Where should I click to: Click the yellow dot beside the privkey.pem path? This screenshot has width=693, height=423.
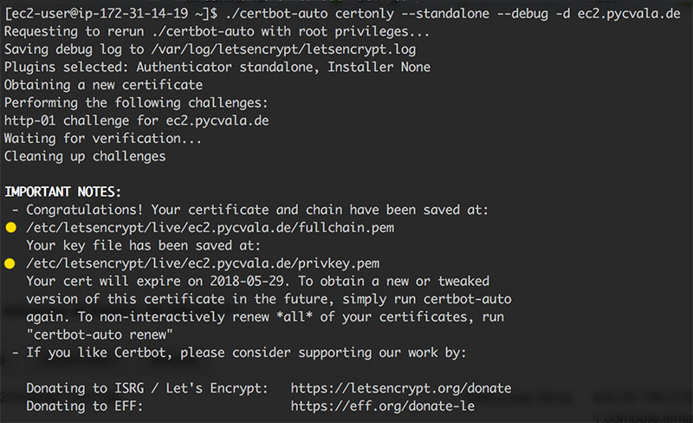[x=11, y=264]
